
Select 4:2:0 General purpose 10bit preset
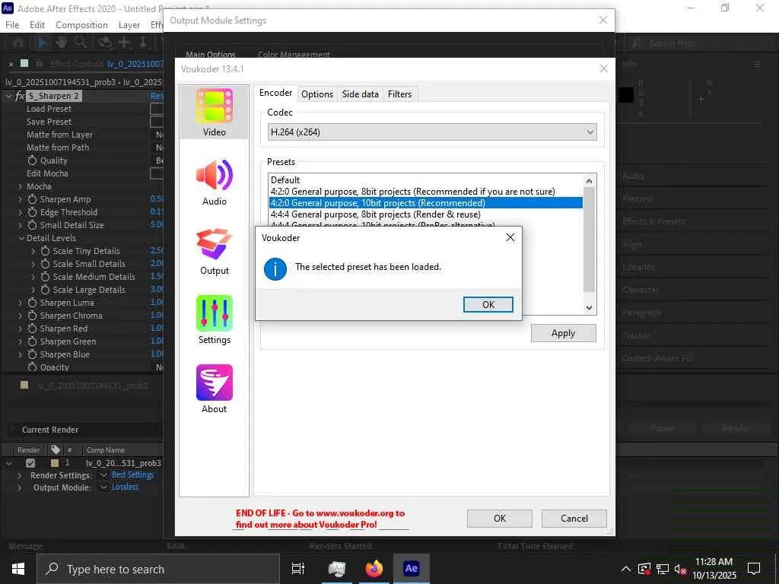(x=426, y=202)
